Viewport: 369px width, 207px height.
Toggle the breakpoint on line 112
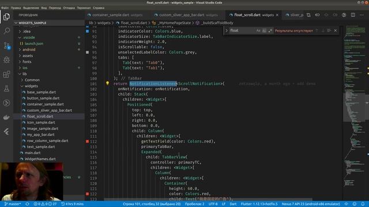tap(87, 141)
